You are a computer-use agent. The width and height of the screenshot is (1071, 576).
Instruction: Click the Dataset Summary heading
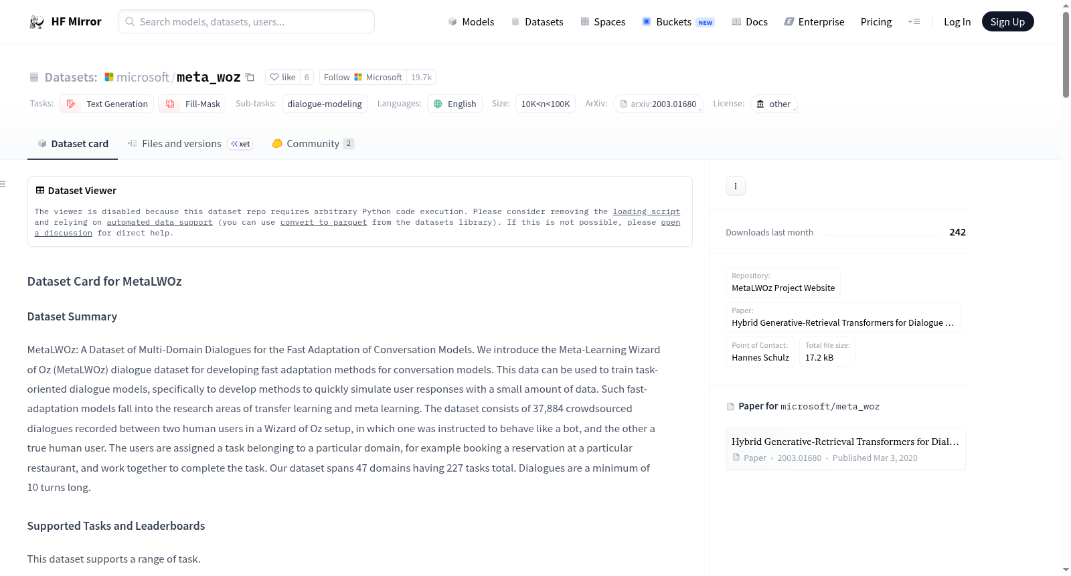(x=72, y=316)
